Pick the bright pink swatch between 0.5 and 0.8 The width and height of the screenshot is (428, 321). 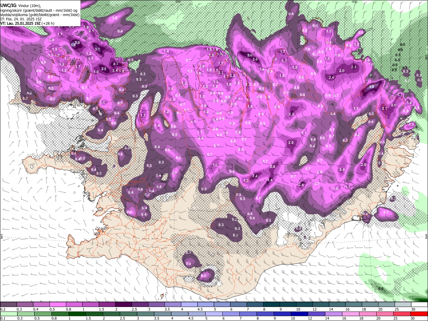(58, 305)
